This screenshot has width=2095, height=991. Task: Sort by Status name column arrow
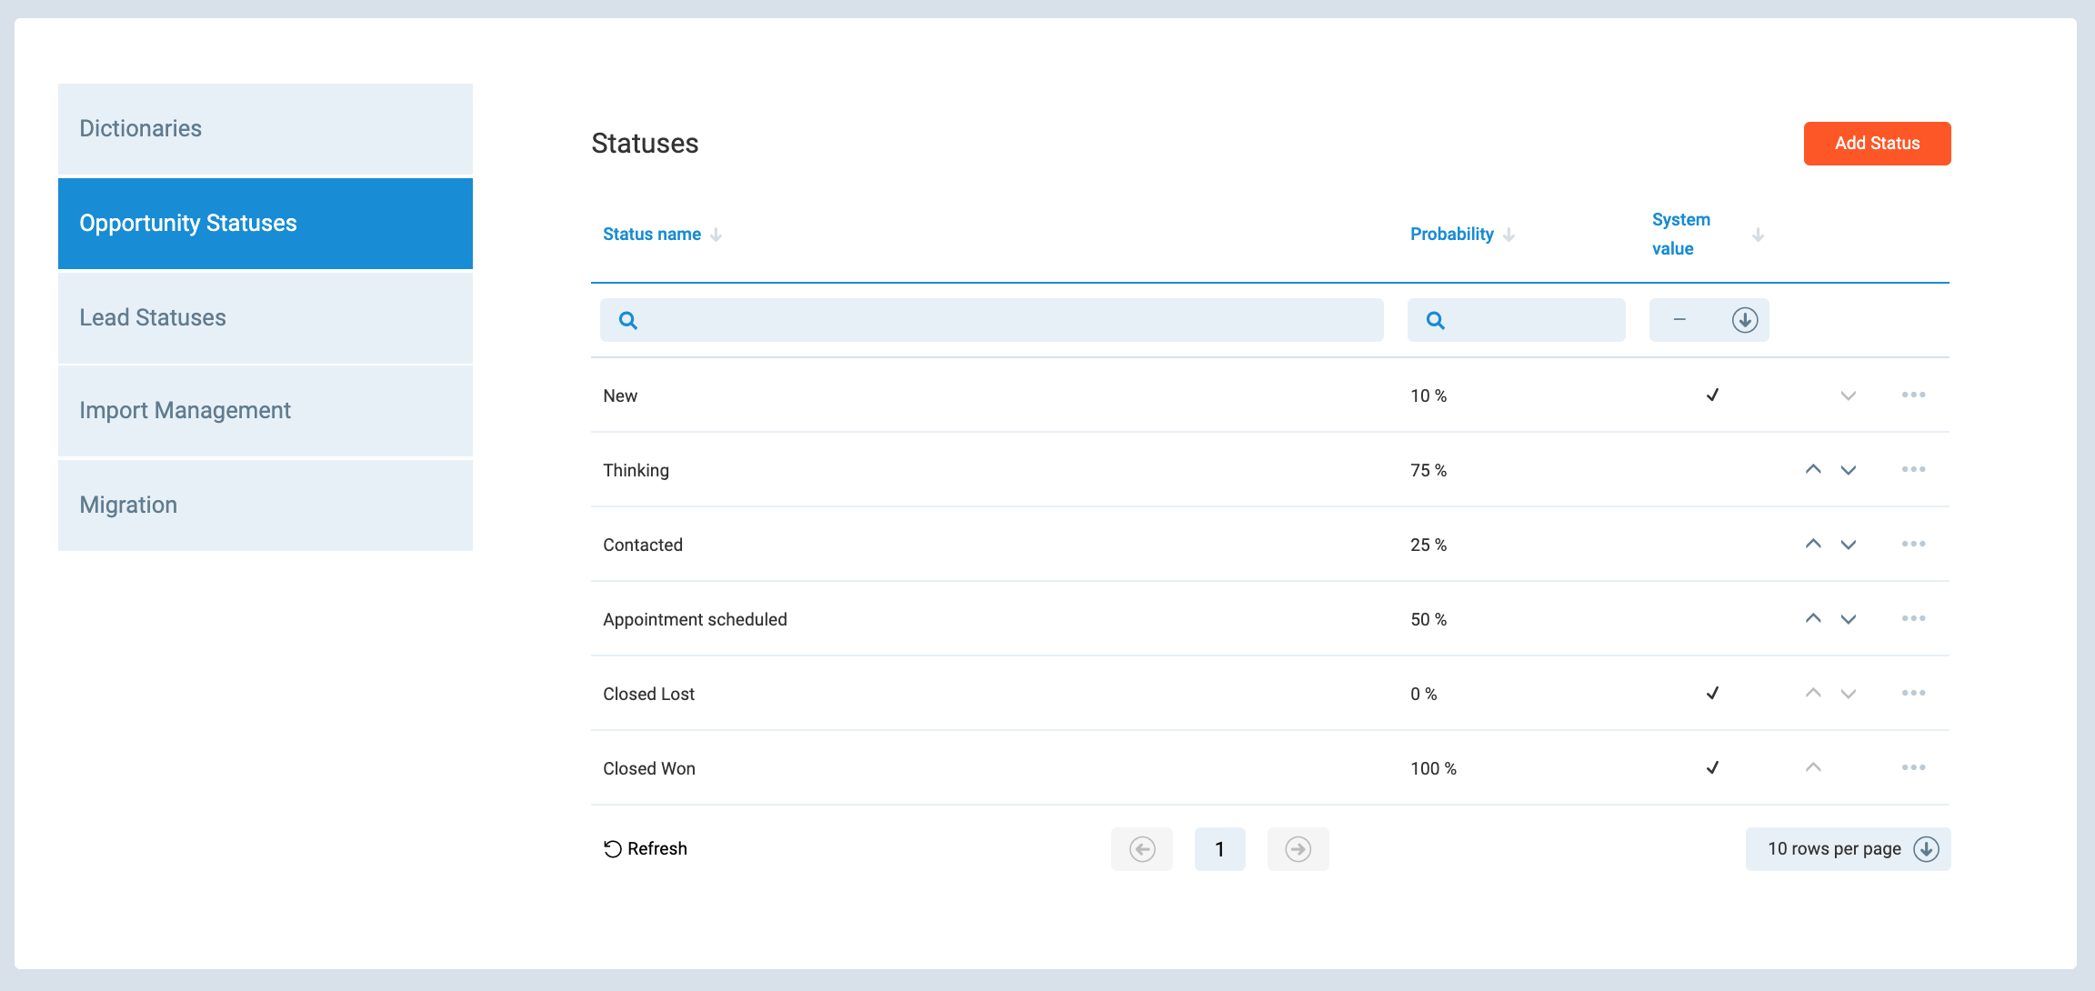click(717, 235)
